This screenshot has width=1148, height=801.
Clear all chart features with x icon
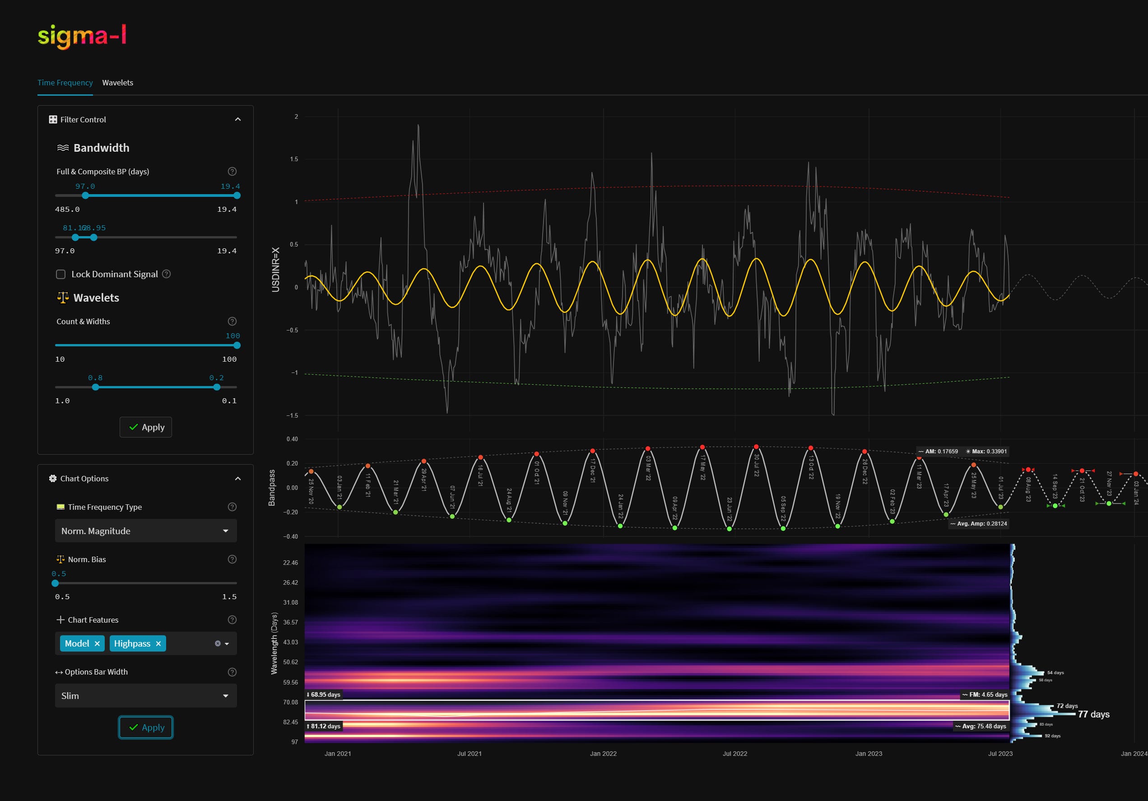tap(218, 643)
